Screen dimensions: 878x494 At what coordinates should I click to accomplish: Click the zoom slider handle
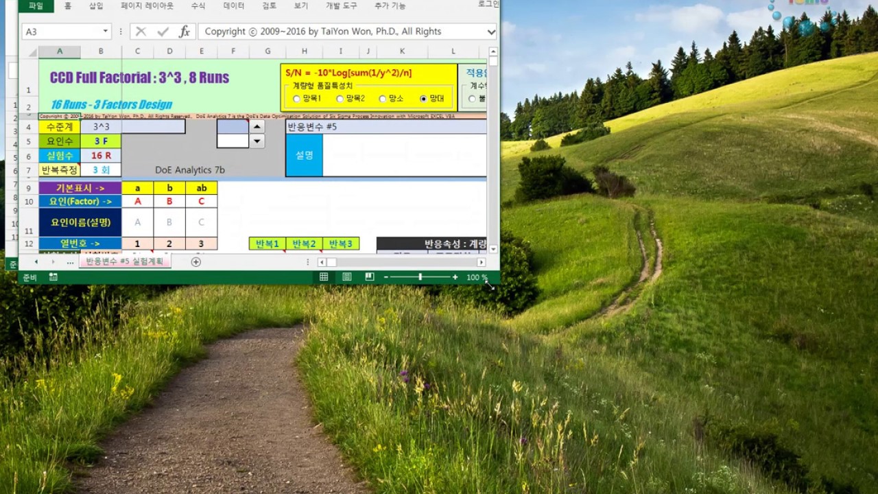point(420,277)
